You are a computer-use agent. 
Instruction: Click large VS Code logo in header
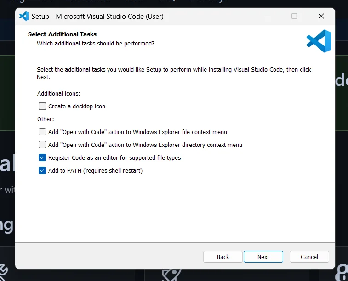point(319,41)
